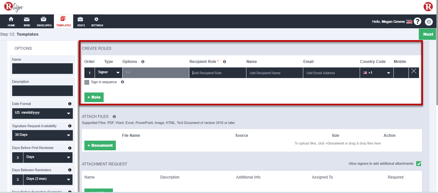
Task: Click the + Document upload button
Action: (100, 145)
